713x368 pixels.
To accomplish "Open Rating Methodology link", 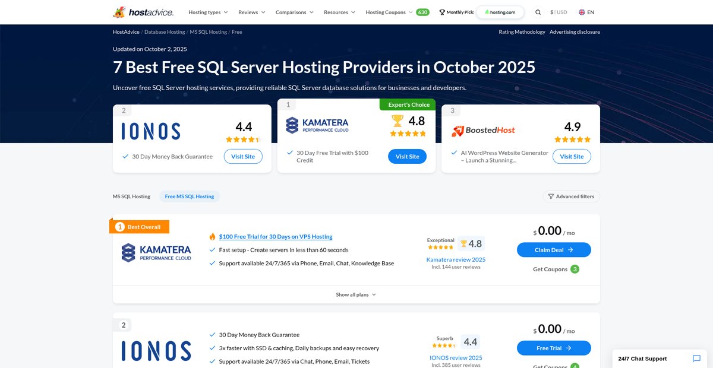I will (x=522, y=32).
